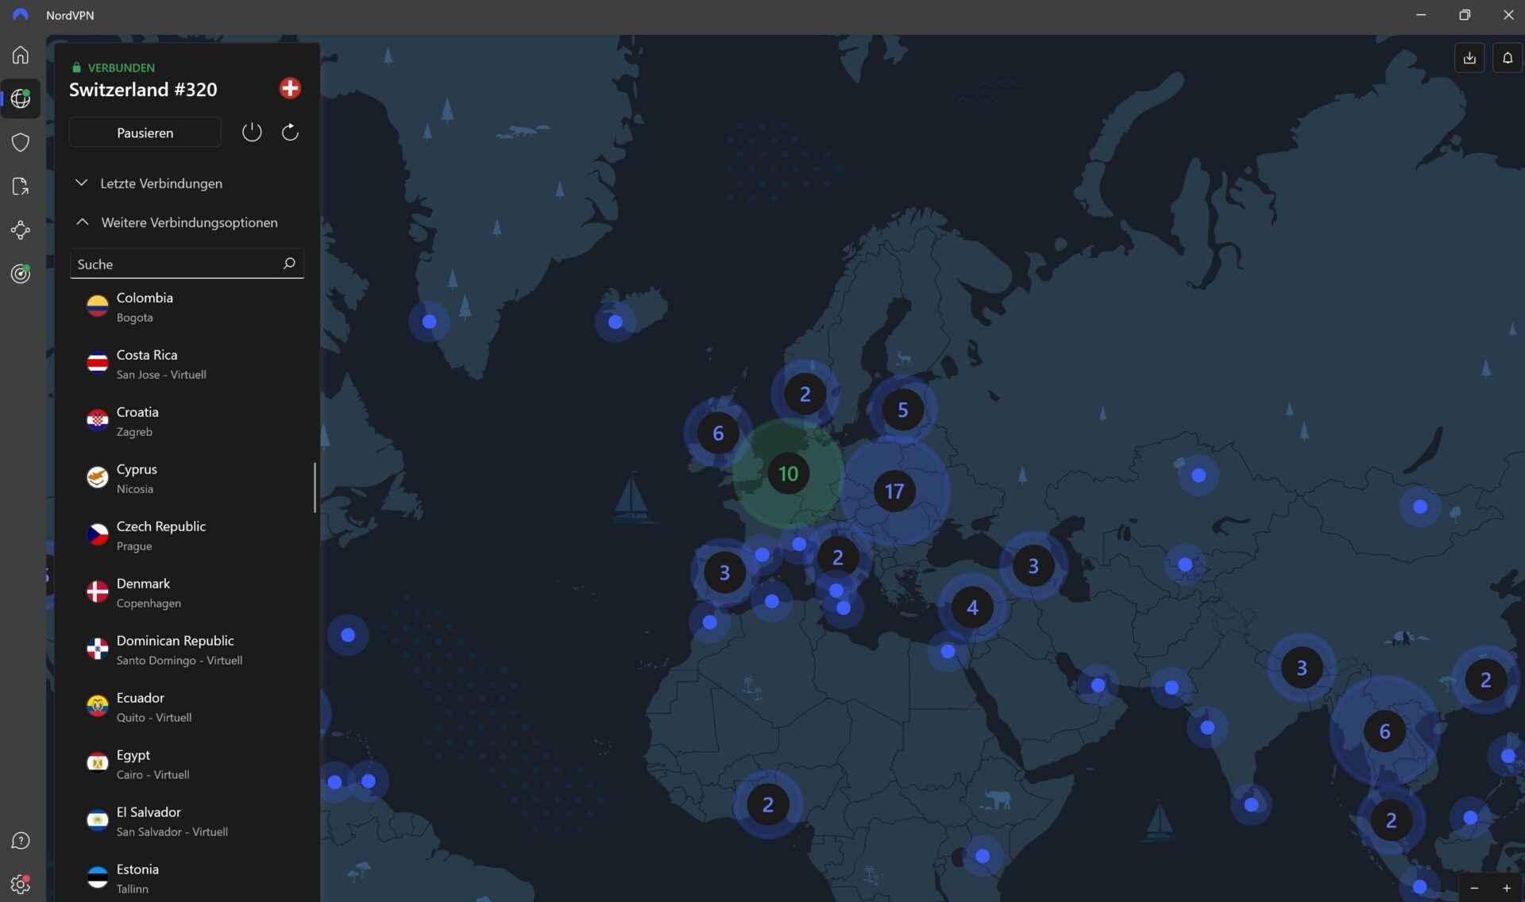The width and height of the screenshot is (1525, 902).
Task: Click the El Salvador flag icon
Action: 98,820
